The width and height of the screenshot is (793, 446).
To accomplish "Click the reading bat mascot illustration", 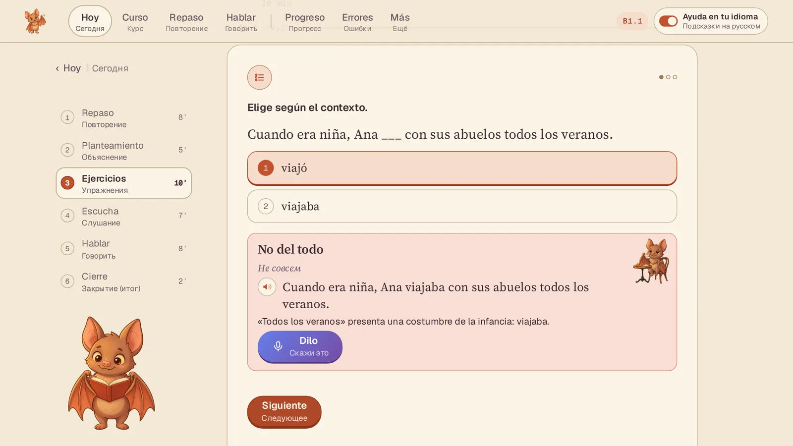I will (112, 373).
